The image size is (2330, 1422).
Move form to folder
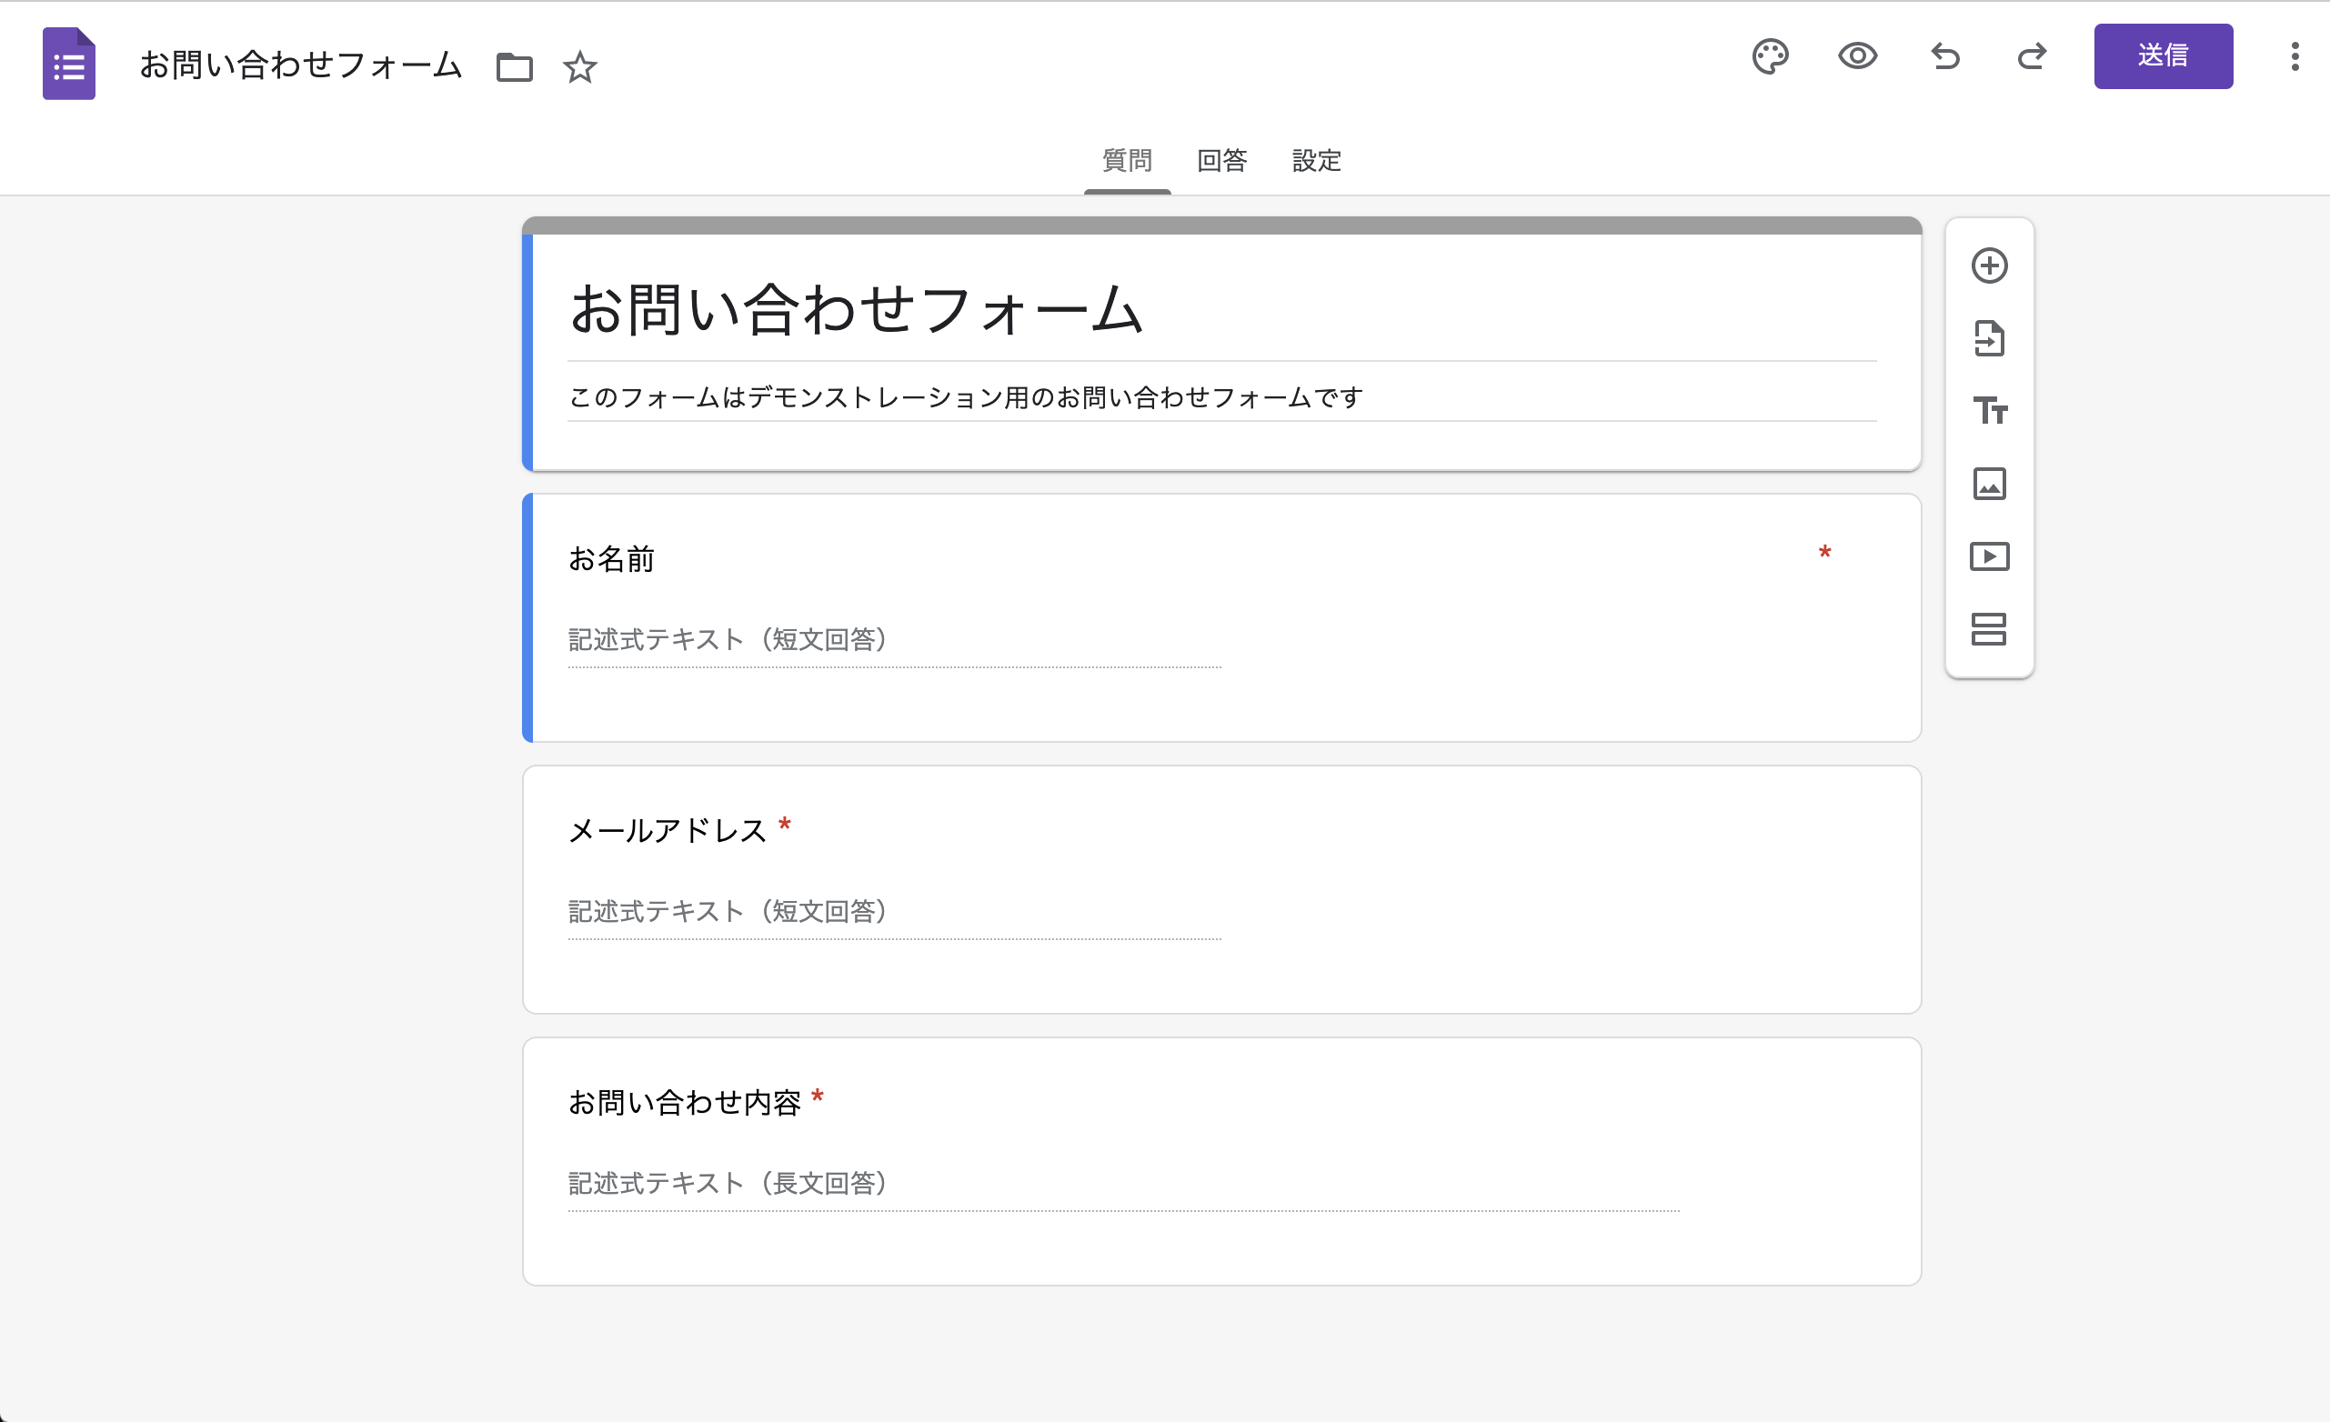515,67
